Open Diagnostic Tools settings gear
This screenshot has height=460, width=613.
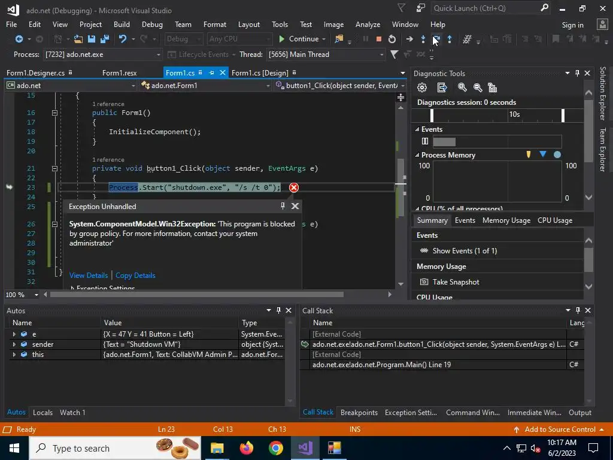pyautogui.click(x=422, y=87)
